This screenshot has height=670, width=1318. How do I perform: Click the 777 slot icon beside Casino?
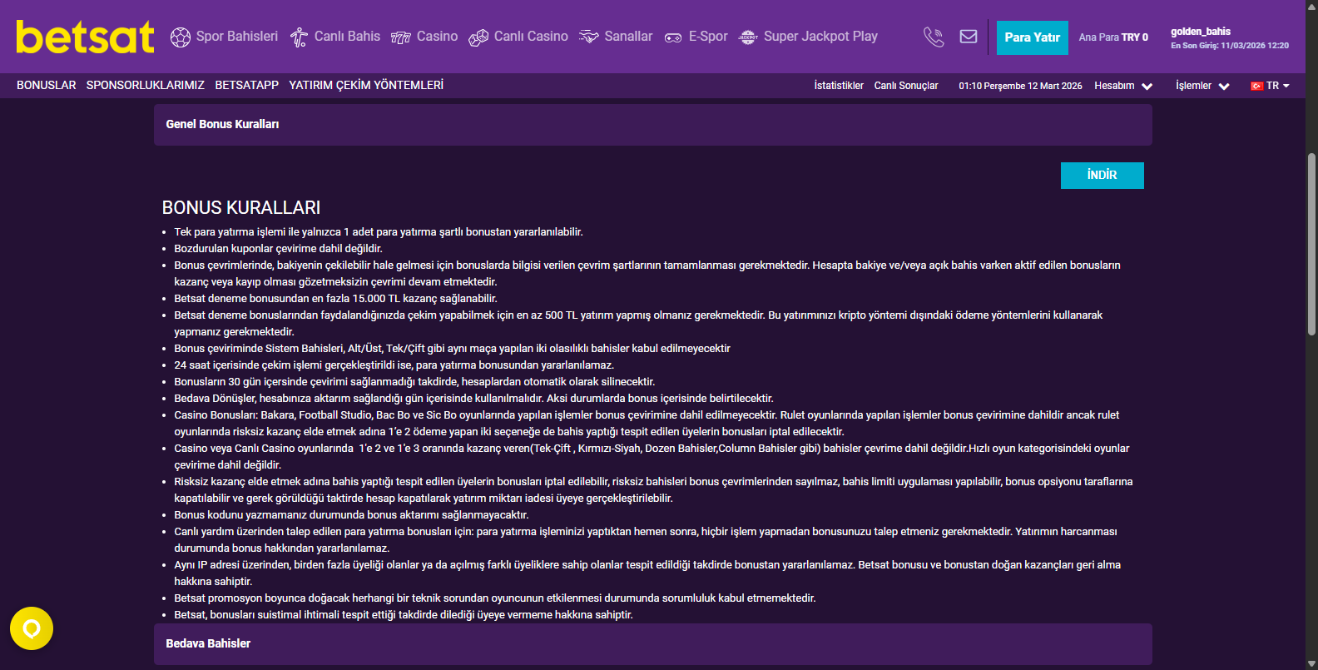click(401, 37)
